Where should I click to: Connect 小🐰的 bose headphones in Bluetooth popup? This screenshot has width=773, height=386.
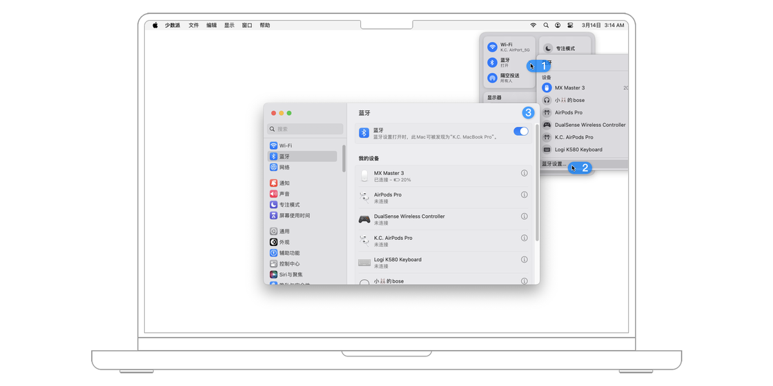(x=584, y=100)
